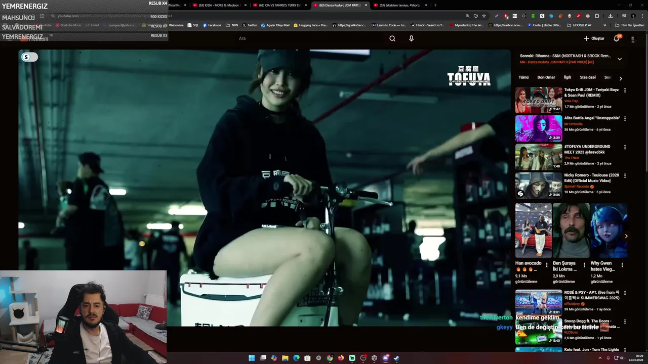Screen dimensions: 648x364
Task: Open browser extensions puzzle icon
Action: [x=597, y=16]
